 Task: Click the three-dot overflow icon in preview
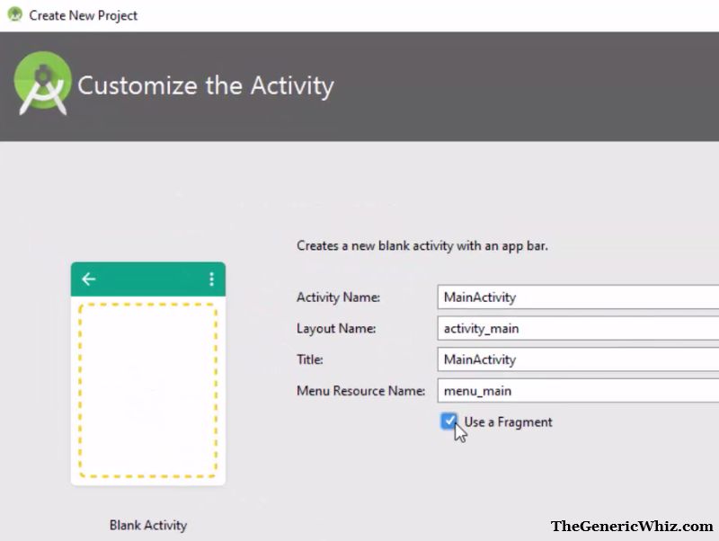tap(211, 279)
